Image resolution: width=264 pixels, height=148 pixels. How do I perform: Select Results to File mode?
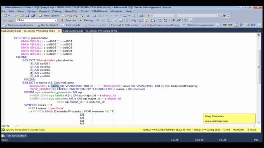click(153, 21)
